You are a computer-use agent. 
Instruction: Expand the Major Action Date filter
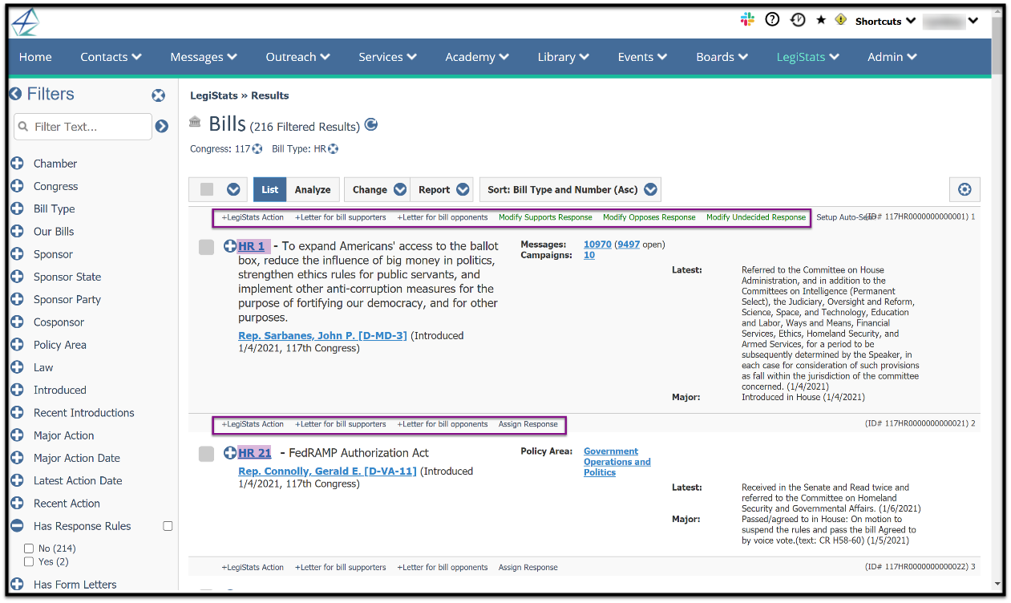[x=17, y=458]
